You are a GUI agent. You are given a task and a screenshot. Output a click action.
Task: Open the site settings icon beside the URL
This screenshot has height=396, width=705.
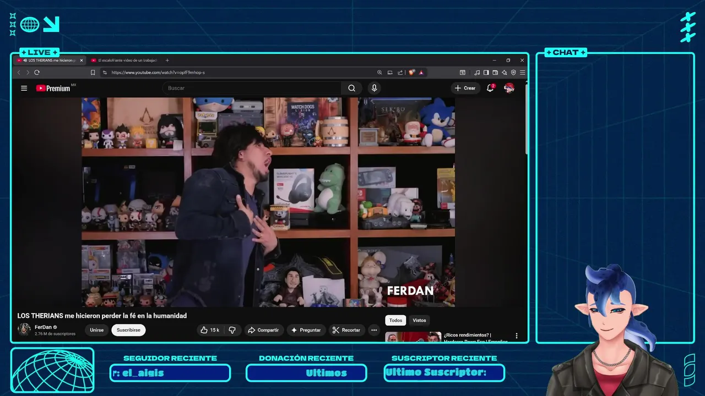(x=105, y=73)
